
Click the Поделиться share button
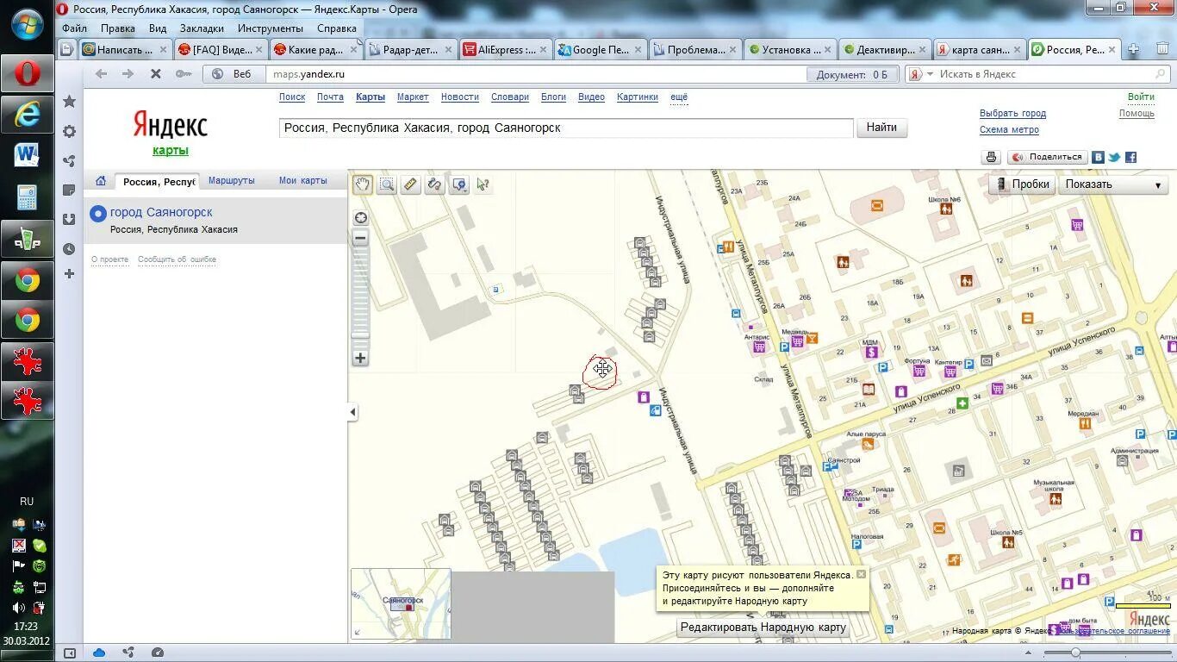pos(1048,157)
